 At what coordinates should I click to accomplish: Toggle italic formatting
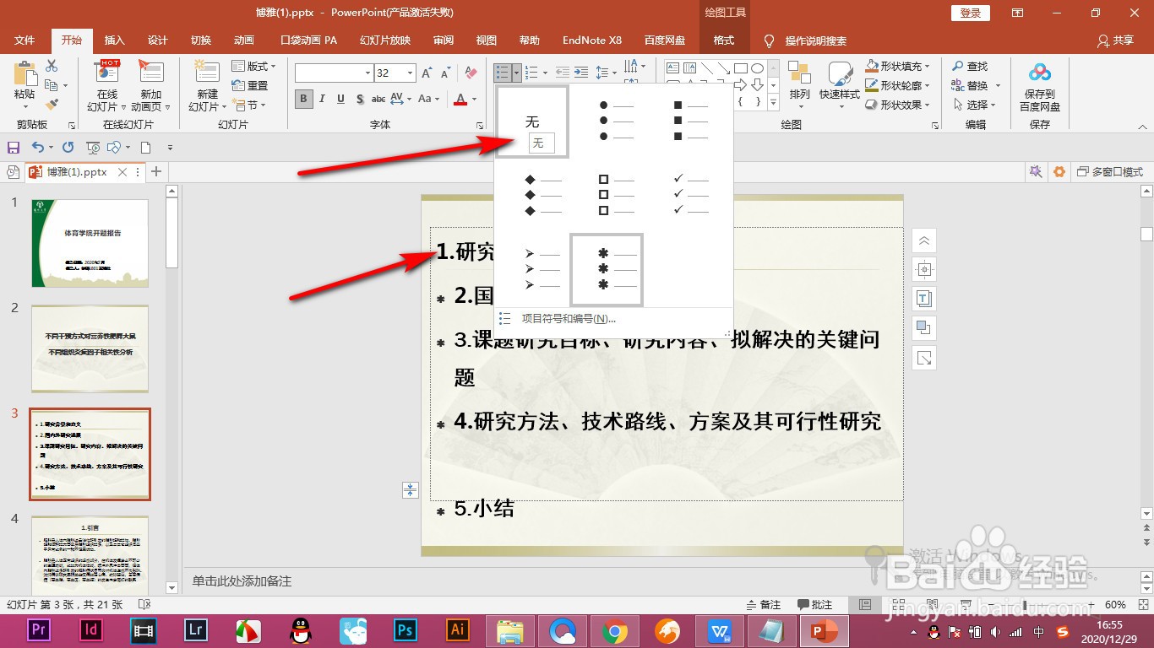[322, 99]
